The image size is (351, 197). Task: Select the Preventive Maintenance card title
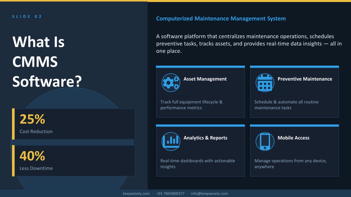pyautogui.click(x=305, y=79)
